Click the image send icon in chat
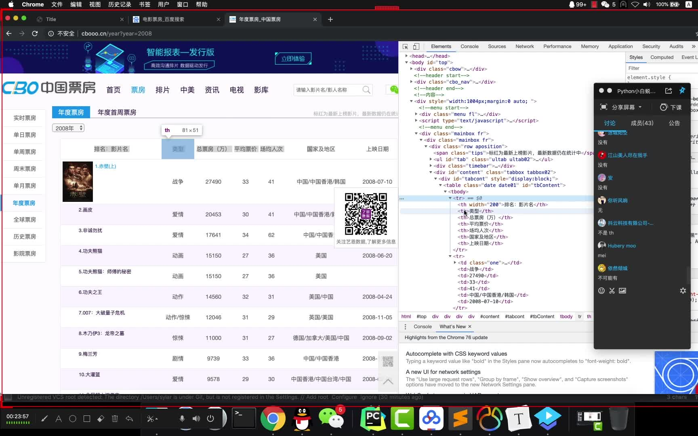 [622, 291]
